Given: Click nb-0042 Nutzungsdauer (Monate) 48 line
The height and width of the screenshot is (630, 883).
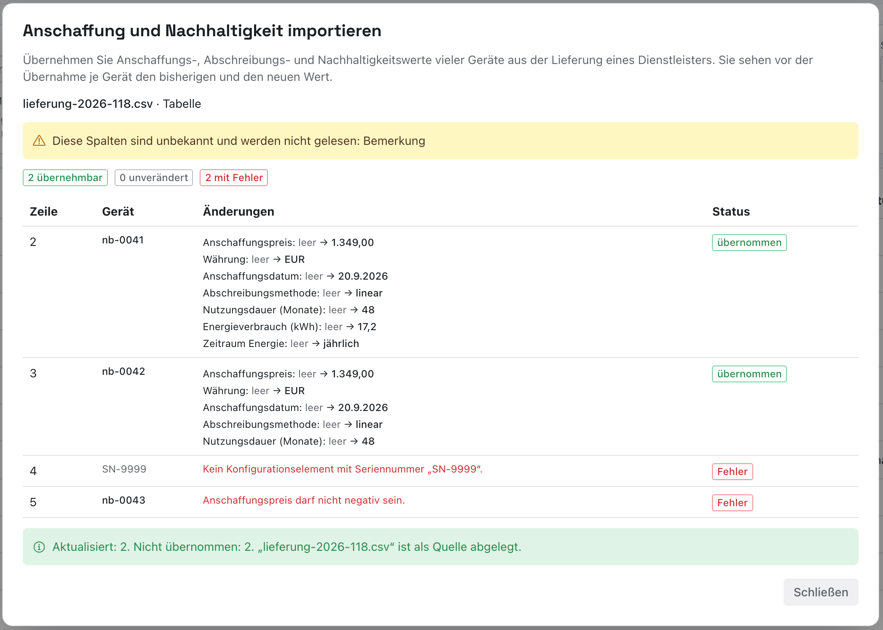Looking at the screenshot, I should click(289, 441).
